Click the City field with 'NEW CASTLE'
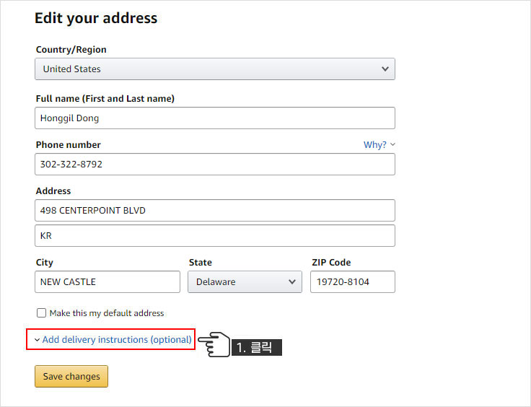This screenshot has width=531, height=407. coord(107,282)
